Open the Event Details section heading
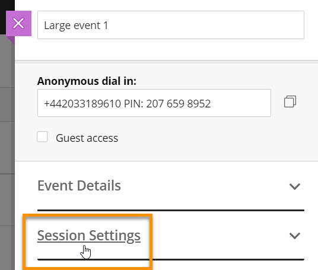The width and height of the screenshot is (318, 270). pos(79,186)
